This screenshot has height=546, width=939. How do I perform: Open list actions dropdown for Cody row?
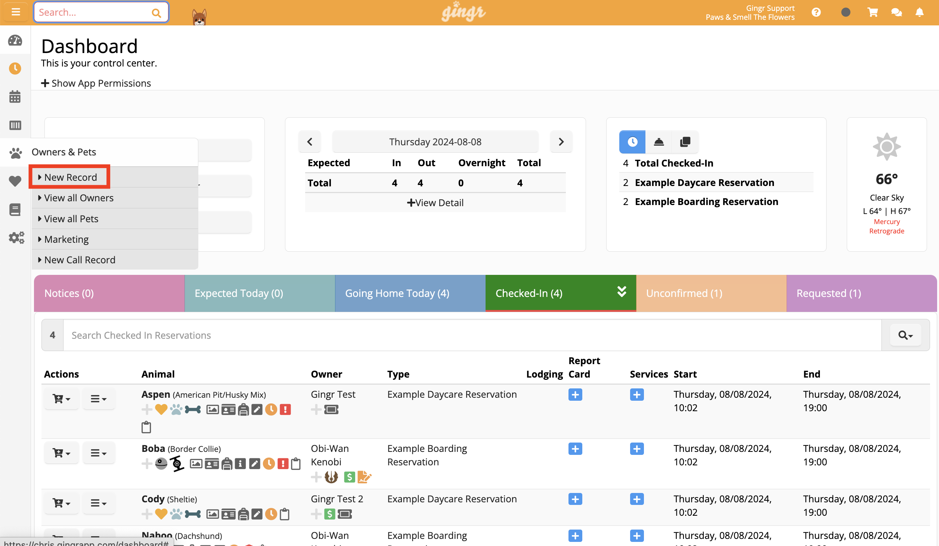click(x=99, y=503)
